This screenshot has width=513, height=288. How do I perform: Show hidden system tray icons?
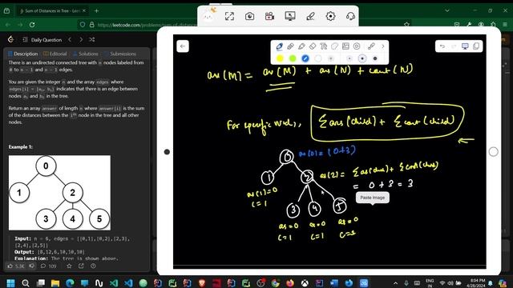[x=395, y=283]
